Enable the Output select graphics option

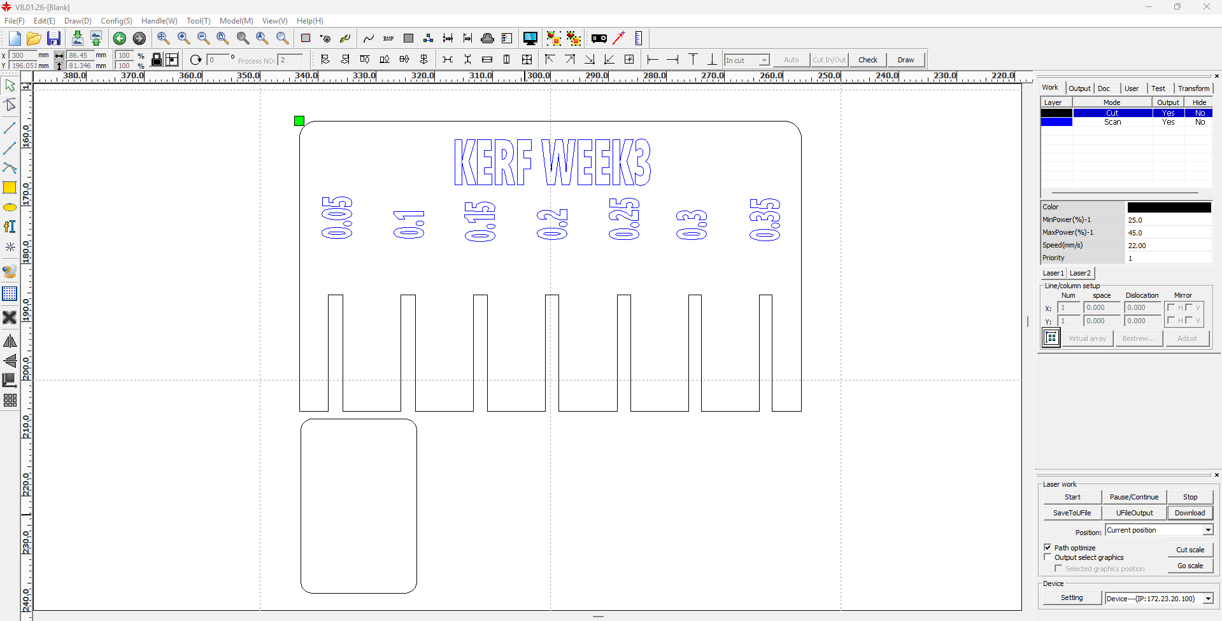tap(1048, 557)
